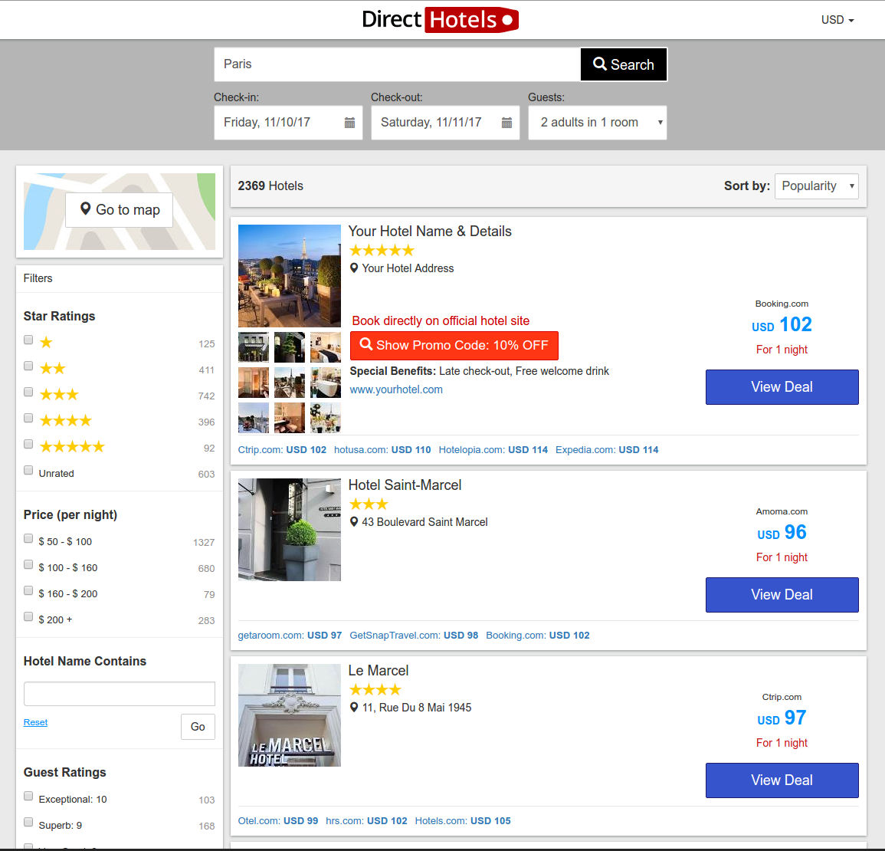Check the two-star rating filter
885x851 pixels.
coord(28,366)
